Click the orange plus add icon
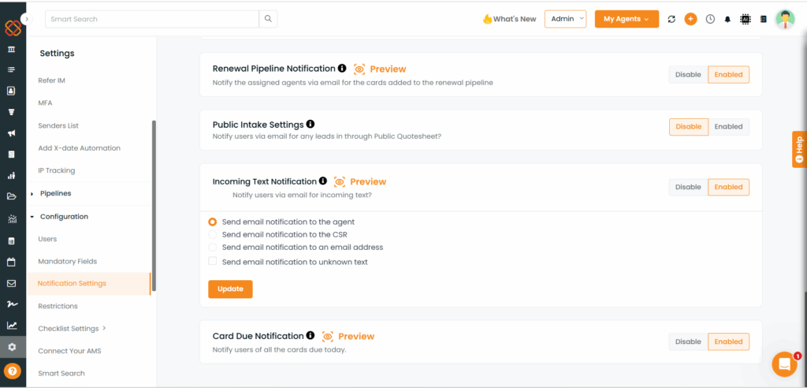The height and width of the screenshot is (388, 807). (x=690, y=19)
